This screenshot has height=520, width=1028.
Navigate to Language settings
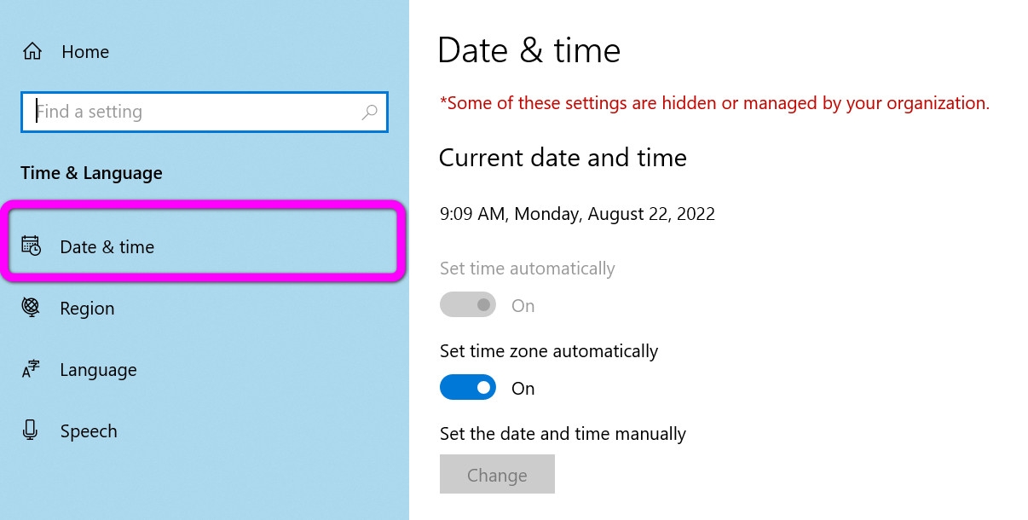[x=98, y=369]
